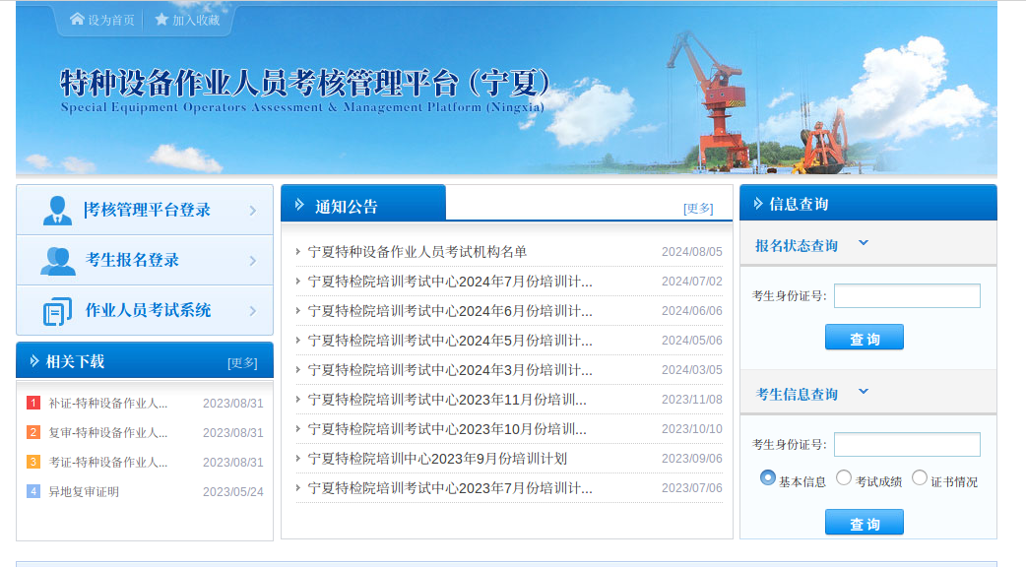Click the home icon beside 设为首页
Screen dimensions: 1026x567
pos(77,20)
